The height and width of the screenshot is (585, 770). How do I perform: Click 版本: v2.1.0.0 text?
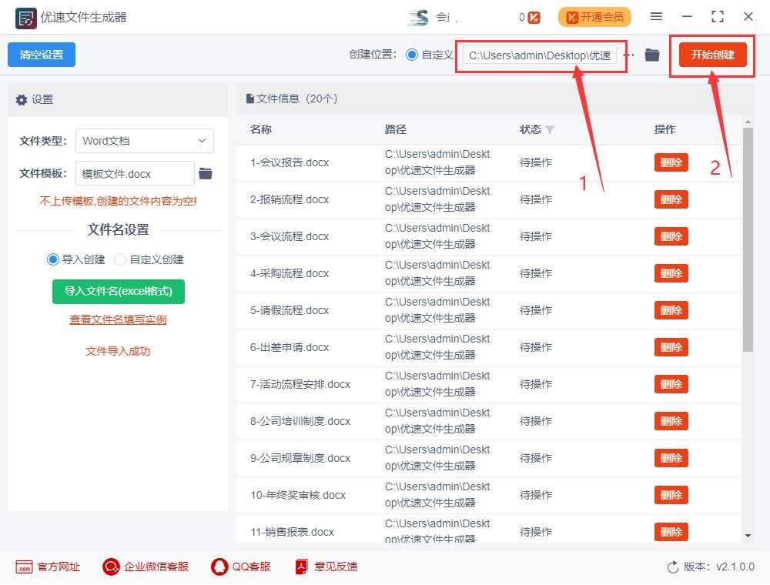[719, 567]
